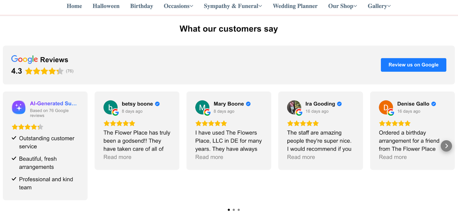Click '8 days ago' under Mary Boone
The image size is (458, 219).
pos(224,111)
